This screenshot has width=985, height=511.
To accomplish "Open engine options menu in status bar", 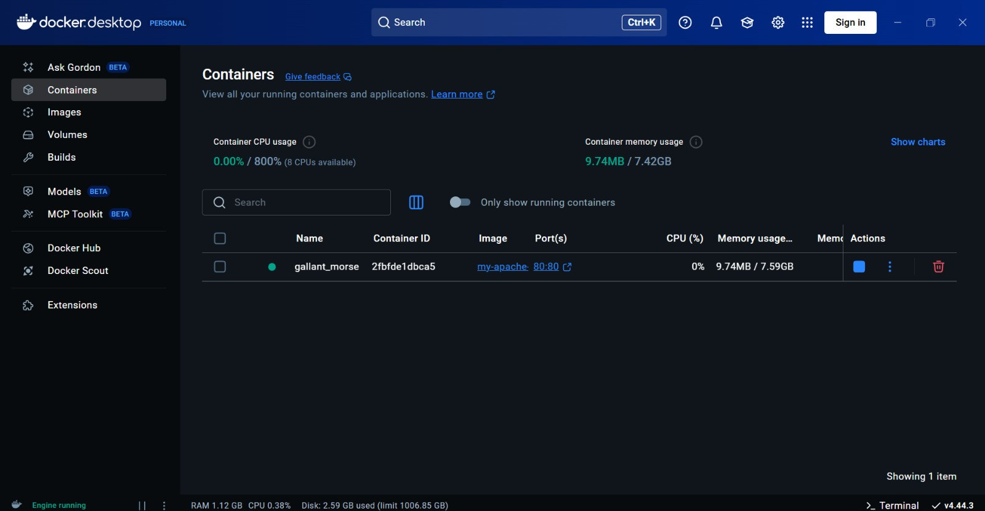I will [x=164, y=505].
